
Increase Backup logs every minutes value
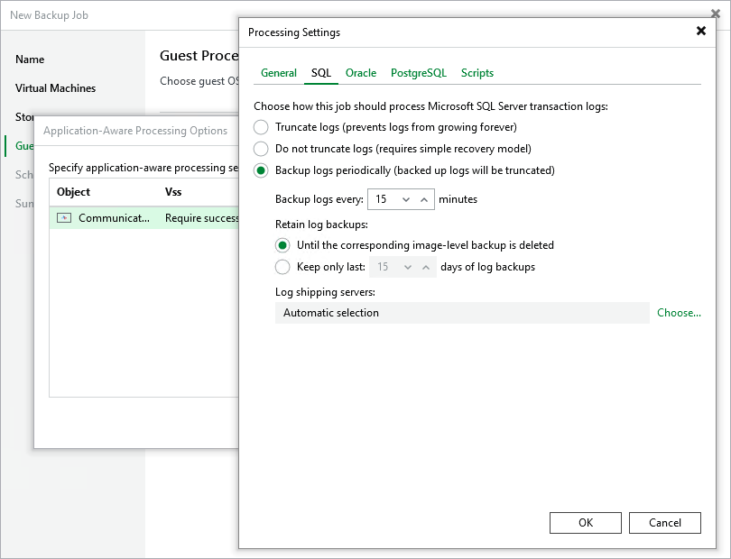[x=424, y=199]
